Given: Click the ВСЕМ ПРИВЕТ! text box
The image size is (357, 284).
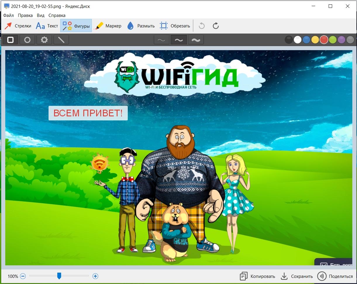Looking at the screenshot, I should coord(88,113).
